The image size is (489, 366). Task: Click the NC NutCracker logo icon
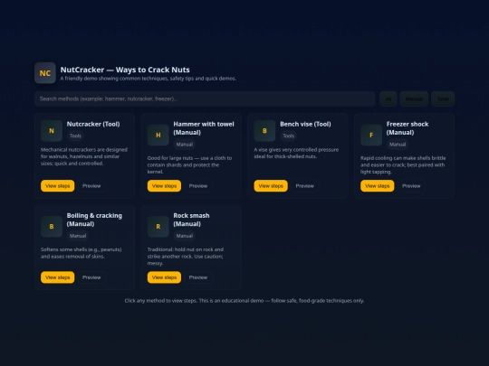[45, 73]
